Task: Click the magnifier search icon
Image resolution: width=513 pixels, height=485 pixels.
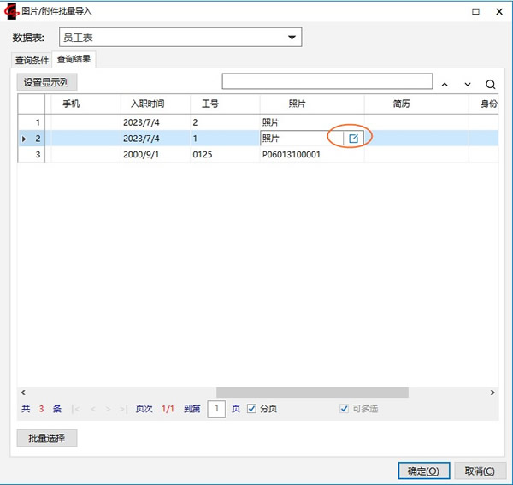Action: point(491,84)
